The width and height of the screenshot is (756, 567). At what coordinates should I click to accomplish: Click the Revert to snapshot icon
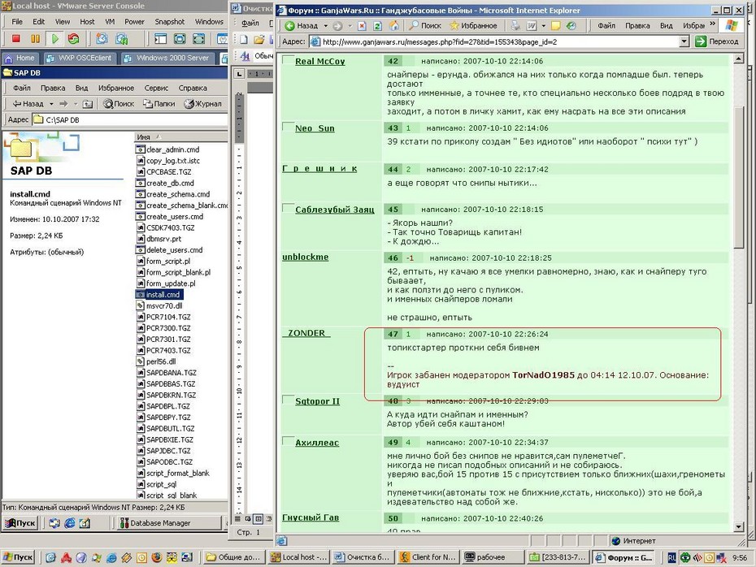coord(122,38)
